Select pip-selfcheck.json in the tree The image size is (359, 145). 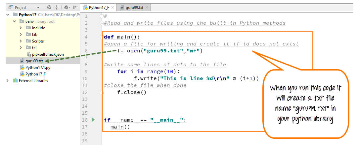pyautogui.click(x=48, y=54)
